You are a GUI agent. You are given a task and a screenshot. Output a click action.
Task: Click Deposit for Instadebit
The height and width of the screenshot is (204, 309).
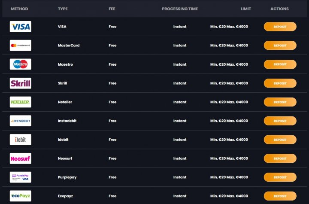[280, 121]
